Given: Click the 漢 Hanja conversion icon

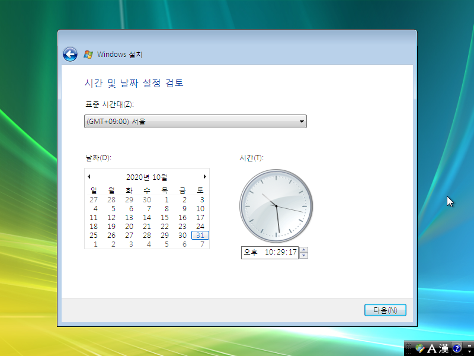Looking at the screenshot, I should click(x=443, y=348).
